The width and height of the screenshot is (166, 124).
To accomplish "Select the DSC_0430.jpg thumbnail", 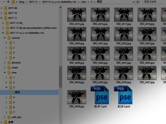I will pyautogui.click(x=100, y=53).
